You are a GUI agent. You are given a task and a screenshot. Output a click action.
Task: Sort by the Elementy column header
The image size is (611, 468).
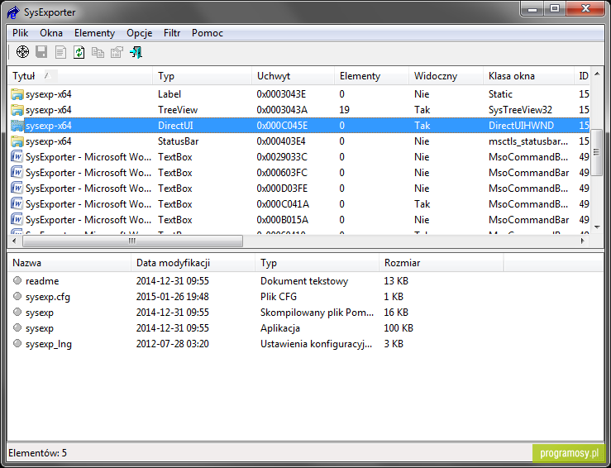pos(371,76)
